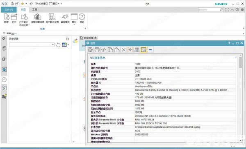246x149 pixels.
Task: Click the blue minus icon in Information toolbar
Action: pos(150,50)
